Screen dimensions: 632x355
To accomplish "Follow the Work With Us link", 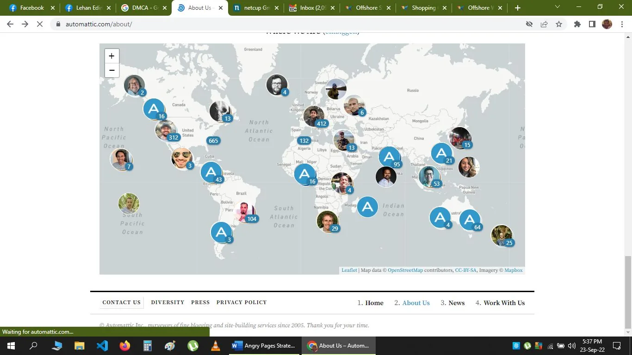I will pyautogui.click(x=504, y=303).
